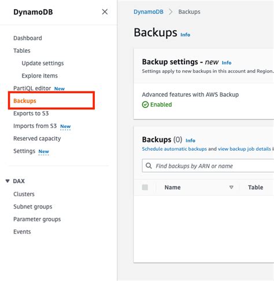Go to Tables in sidebar

(x=22, y=50)
